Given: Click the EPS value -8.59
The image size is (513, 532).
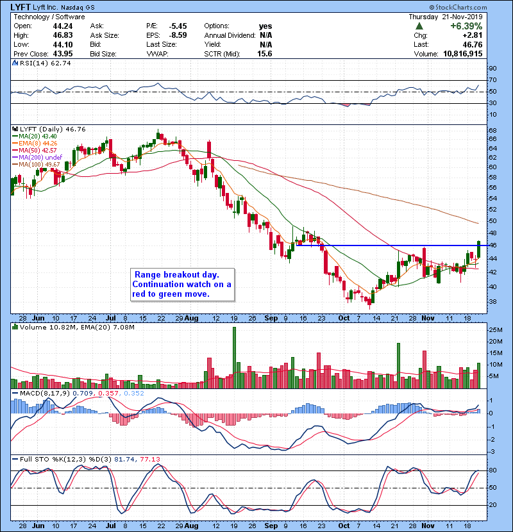Looking at the screenshot, I should (x=178, y=35).
